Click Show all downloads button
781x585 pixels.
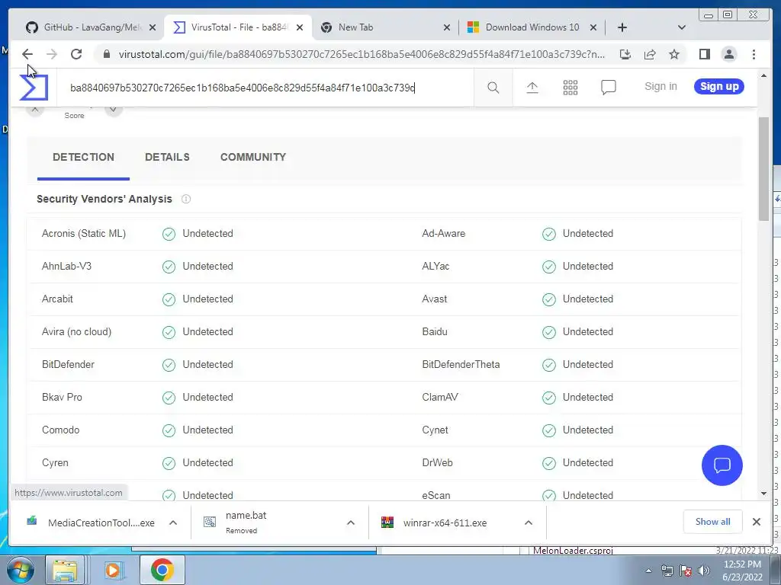713,522
